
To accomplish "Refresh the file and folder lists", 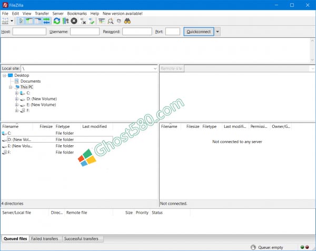I will [x=57, y=21].
